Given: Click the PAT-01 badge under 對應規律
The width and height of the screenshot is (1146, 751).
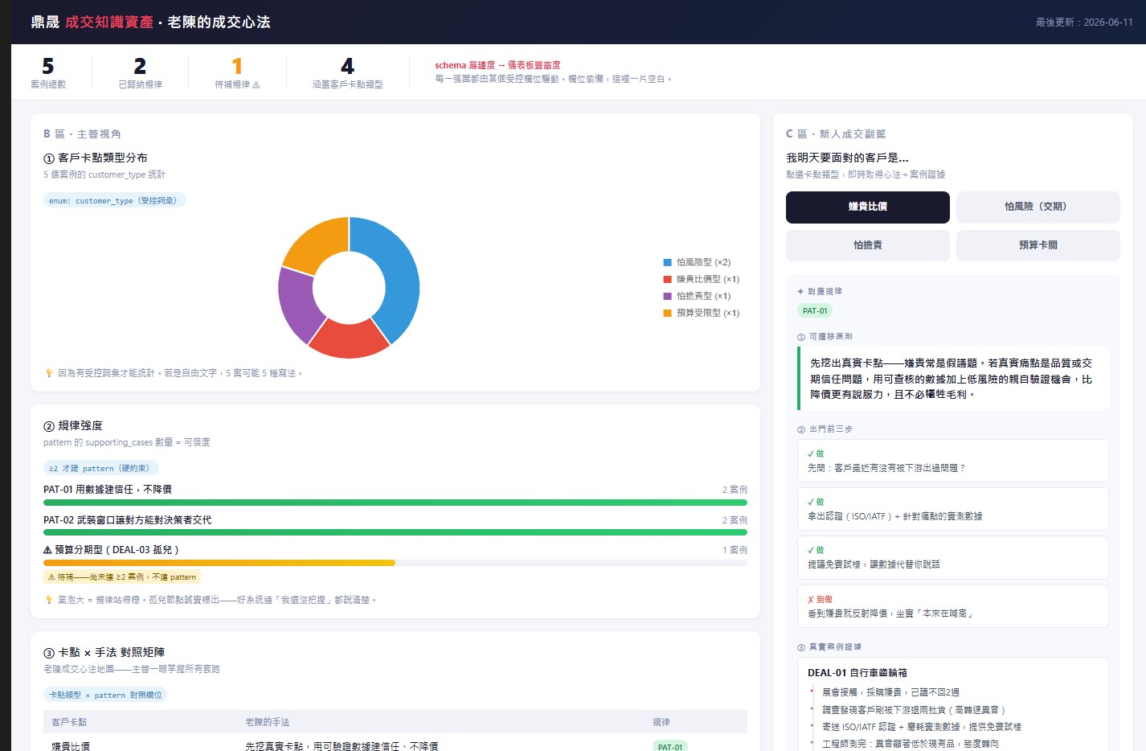Looking at the screenshot, I should pyautogui.click(x=815, y=310).
